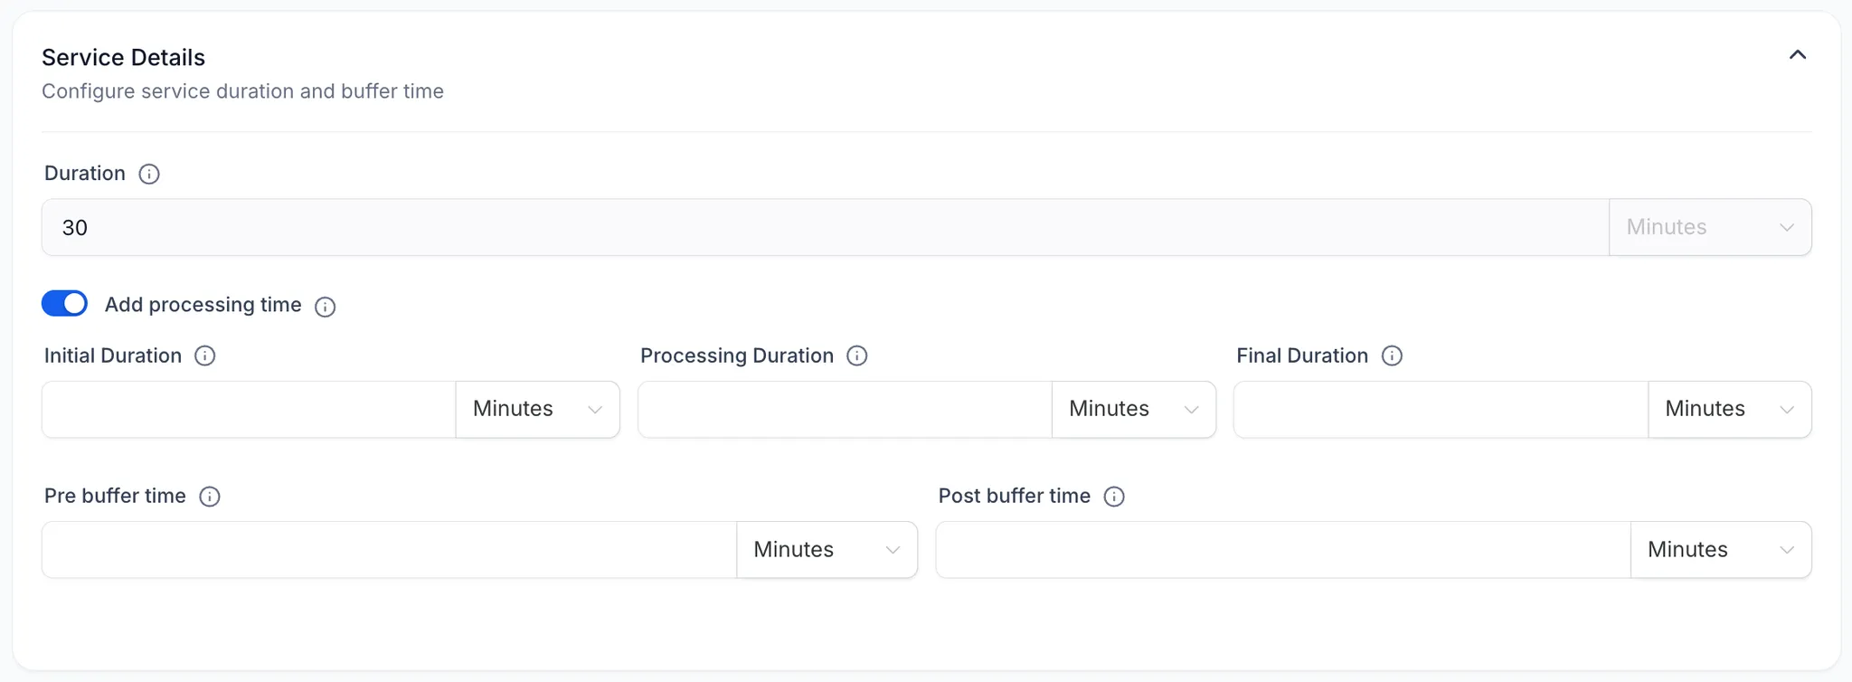The width and height of the screenshot is (1852, 682).
Task: Open the Initial Duration Minutes dropdown
Action: pos(538,409)
